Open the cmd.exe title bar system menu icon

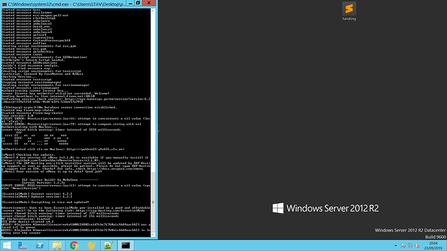(4, 5)
